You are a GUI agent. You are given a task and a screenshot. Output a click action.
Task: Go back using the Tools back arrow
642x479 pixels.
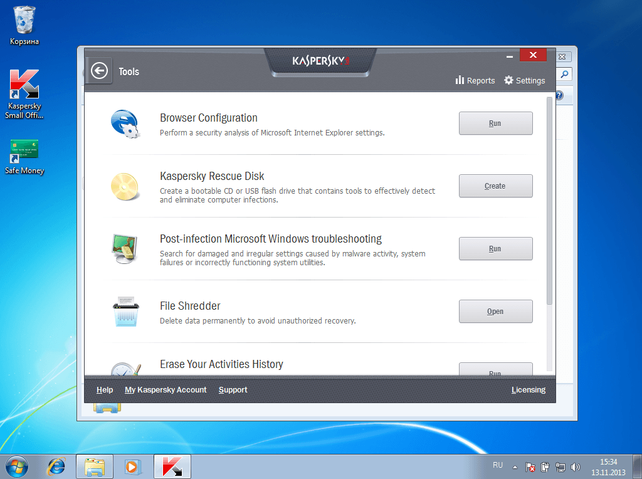click(x=99, y=71)
